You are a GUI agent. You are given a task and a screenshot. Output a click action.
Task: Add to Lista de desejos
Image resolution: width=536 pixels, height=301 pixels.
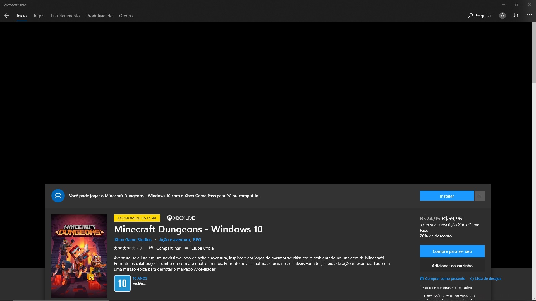coord(486,279)
